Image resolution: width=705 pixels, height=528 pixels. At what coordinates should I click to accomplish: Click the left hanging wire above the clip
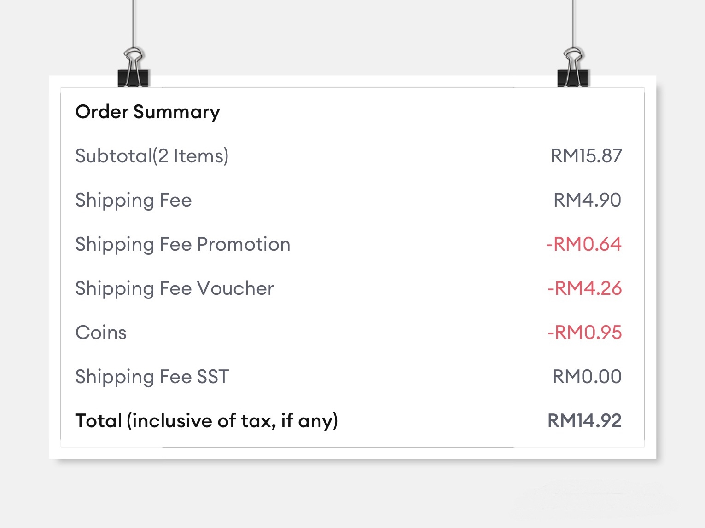(x=134, y=23)
